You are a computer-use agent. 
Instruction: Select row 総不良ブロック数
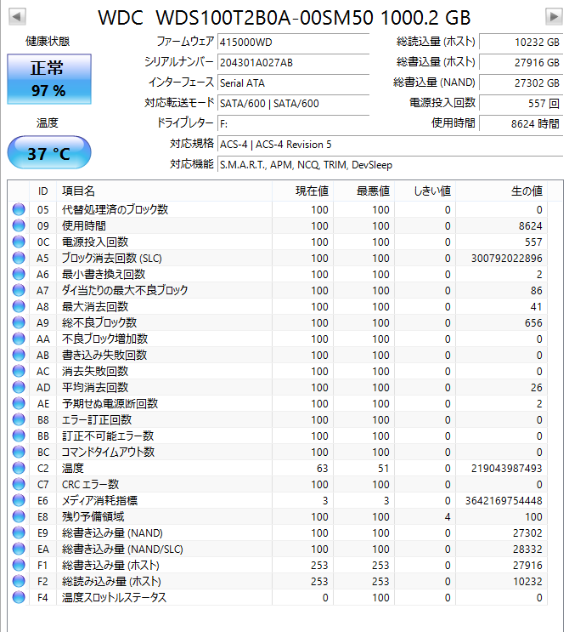278,323
